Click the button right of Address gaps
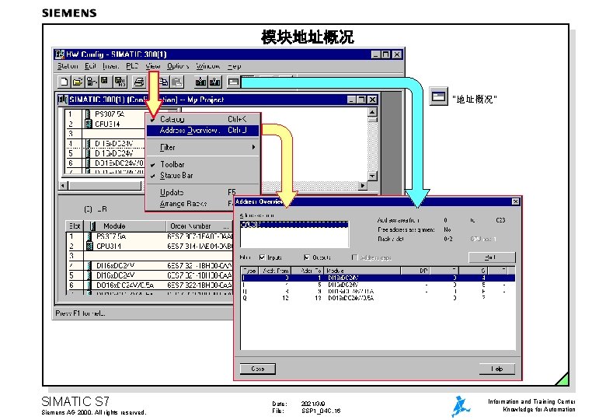This screenshot has height=420, width=606. 492,257
